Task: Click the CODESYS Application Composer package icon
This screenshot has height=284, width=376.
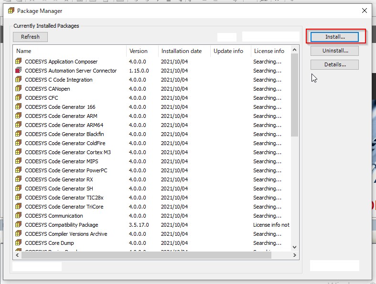Action: (x=19, y=61)
